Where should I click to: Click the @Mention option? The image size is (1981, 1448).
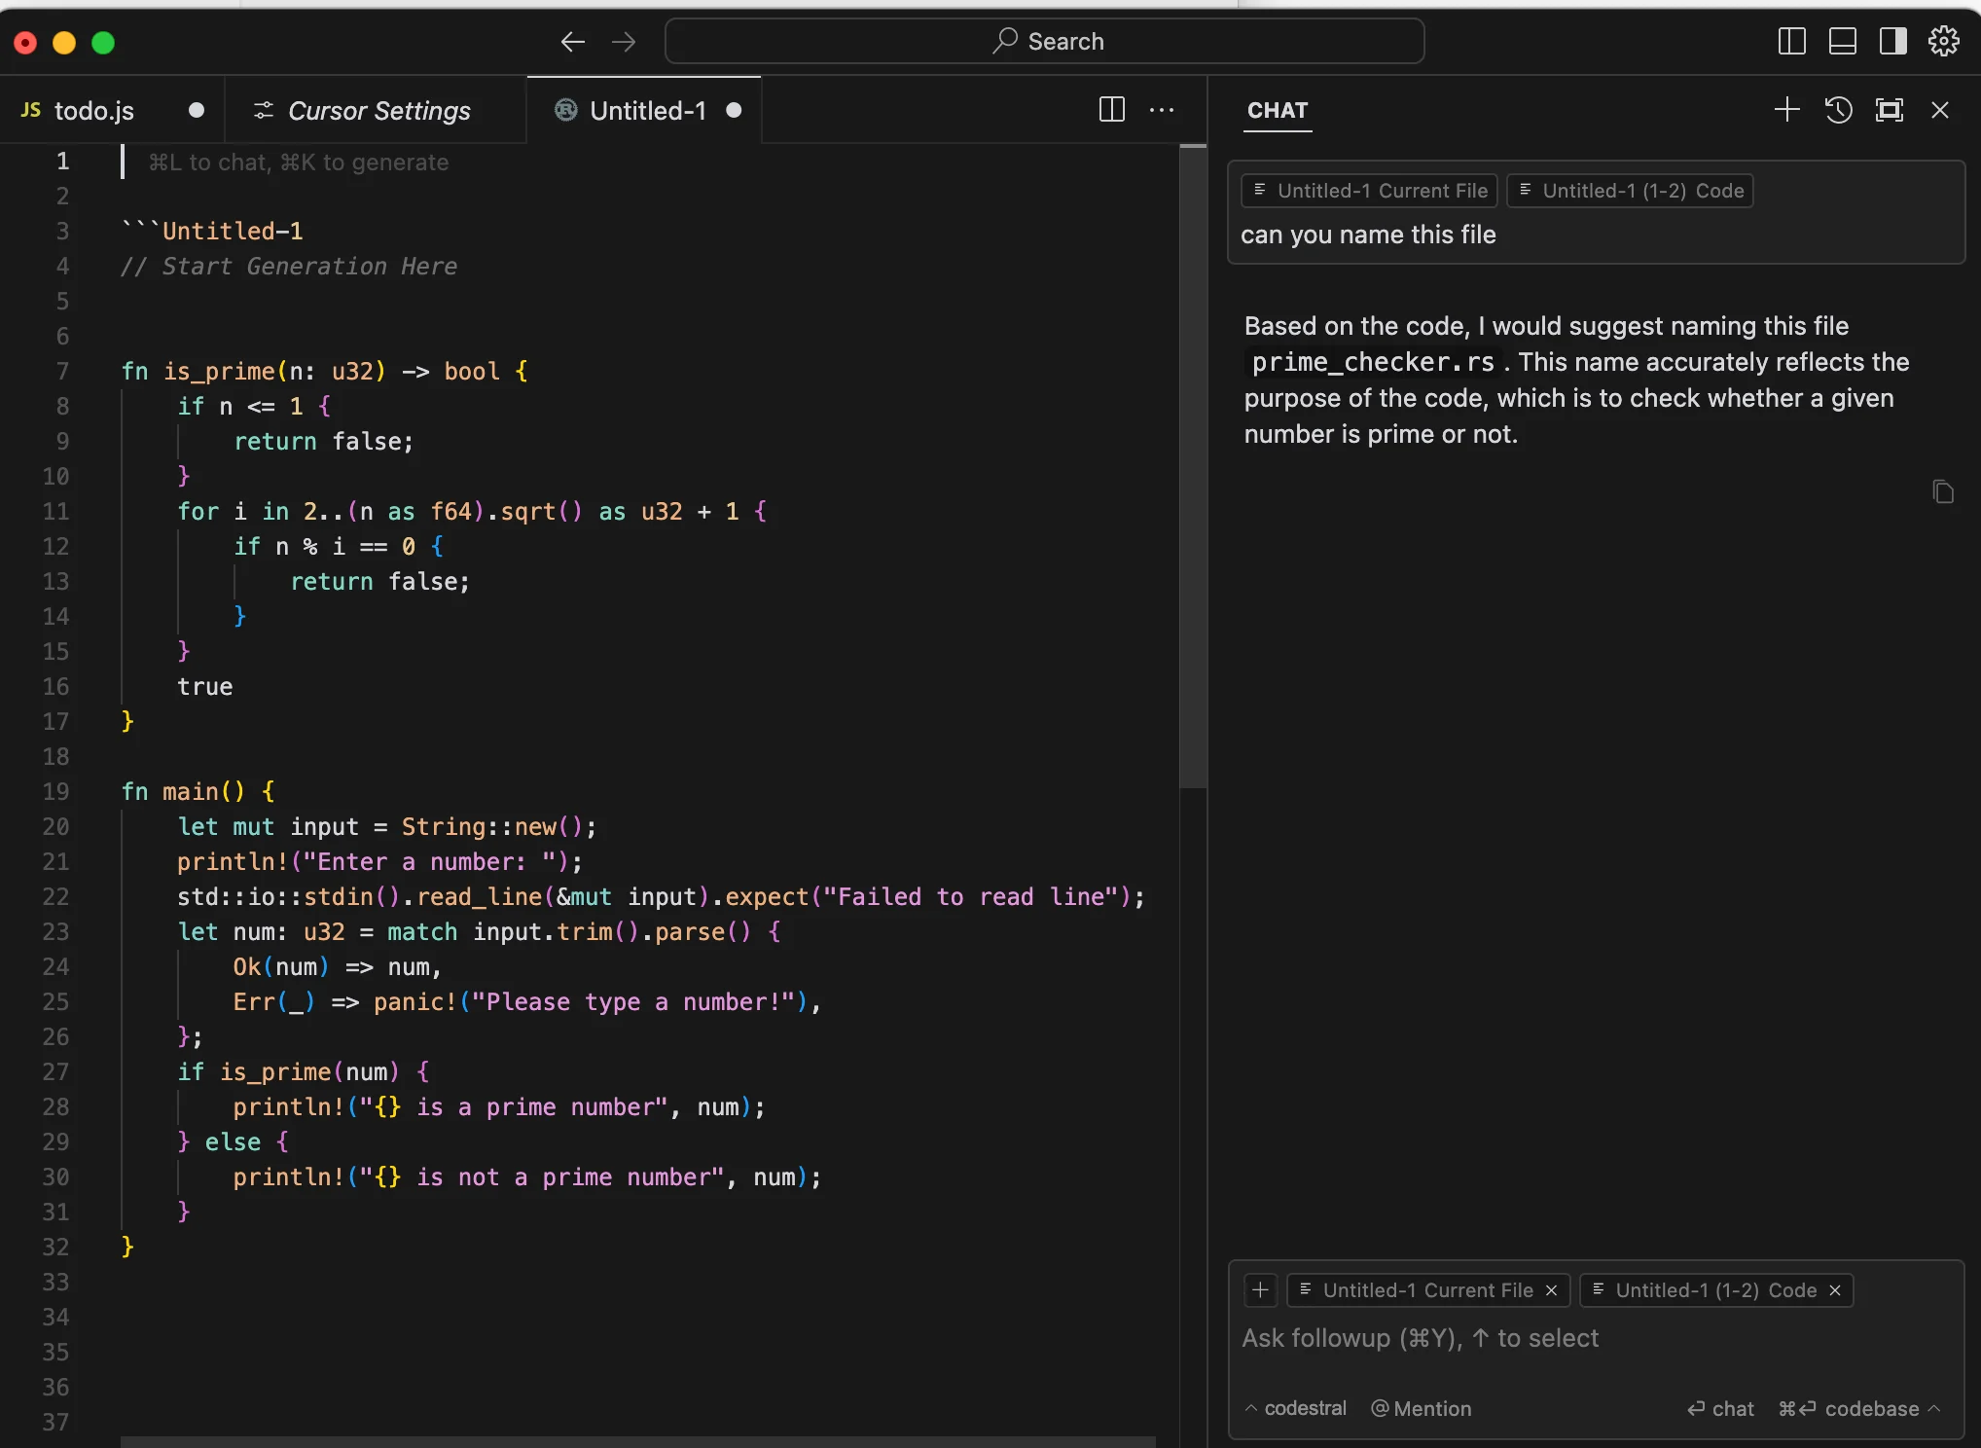click(1420, 1408)
